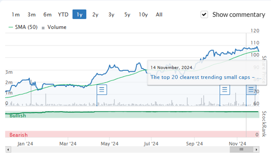Click the chart scrollbar handle
Screen dimensions: 271x157
pos(241,150)
